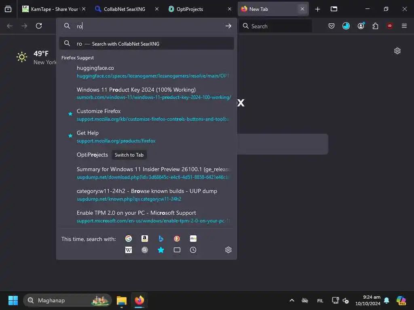Open Extensions puzzle icon

[375, 26]
